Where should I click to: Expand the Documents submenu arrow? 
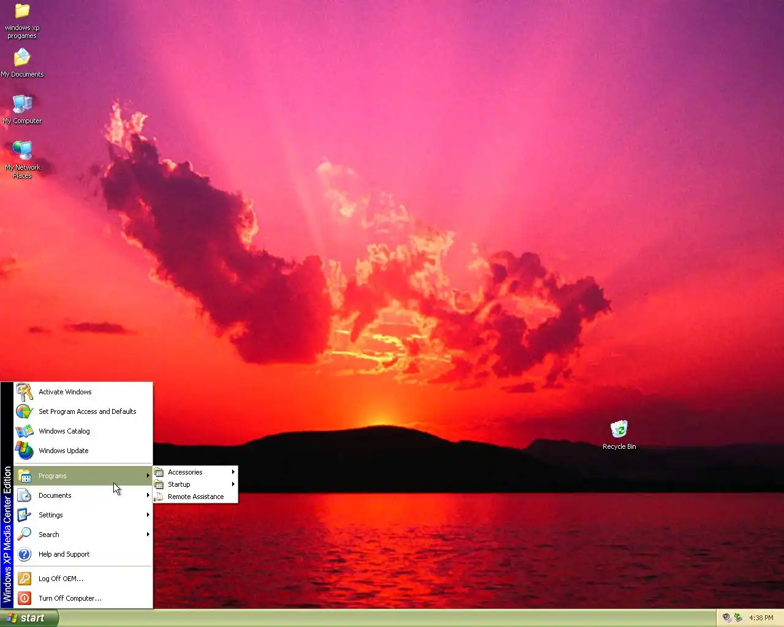click(x=148, y=495)
